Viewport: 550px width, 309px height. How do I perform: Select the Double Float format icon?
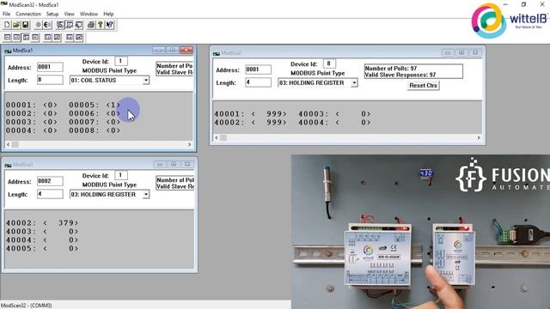(70, 37)
